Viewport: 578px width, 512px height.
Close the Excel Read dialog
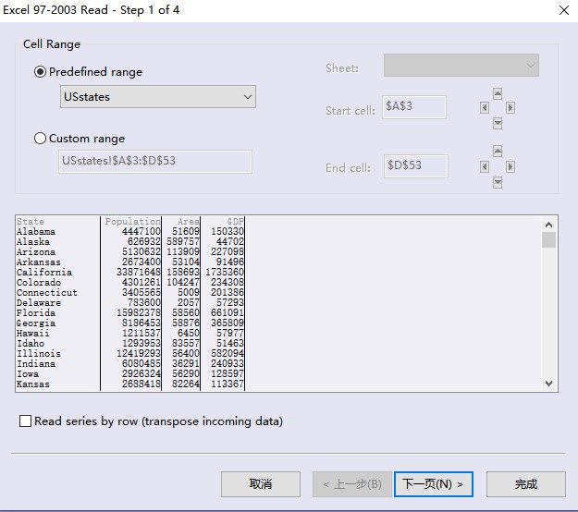click(x=564, y=10)
